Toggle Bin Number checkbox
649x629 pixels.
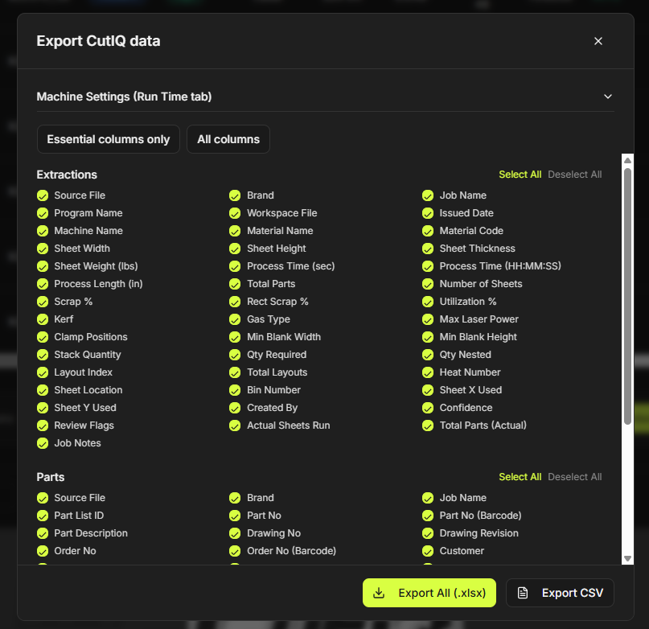[235, 390]
